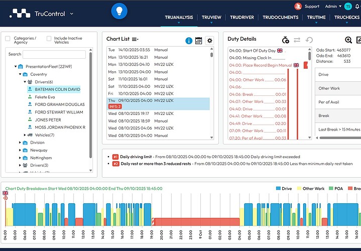
Task: Click the #2 infringement badge
Action: pos(115,164)
